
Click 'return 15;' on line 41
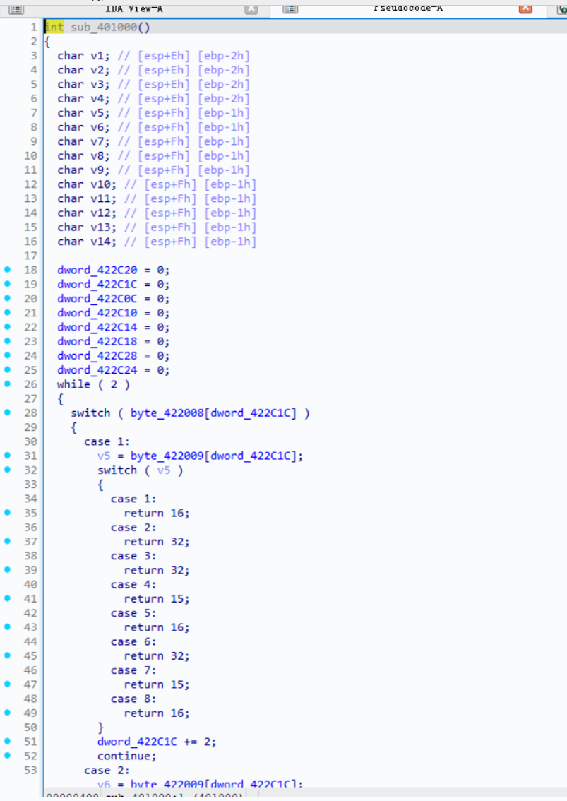pos(157,599)
